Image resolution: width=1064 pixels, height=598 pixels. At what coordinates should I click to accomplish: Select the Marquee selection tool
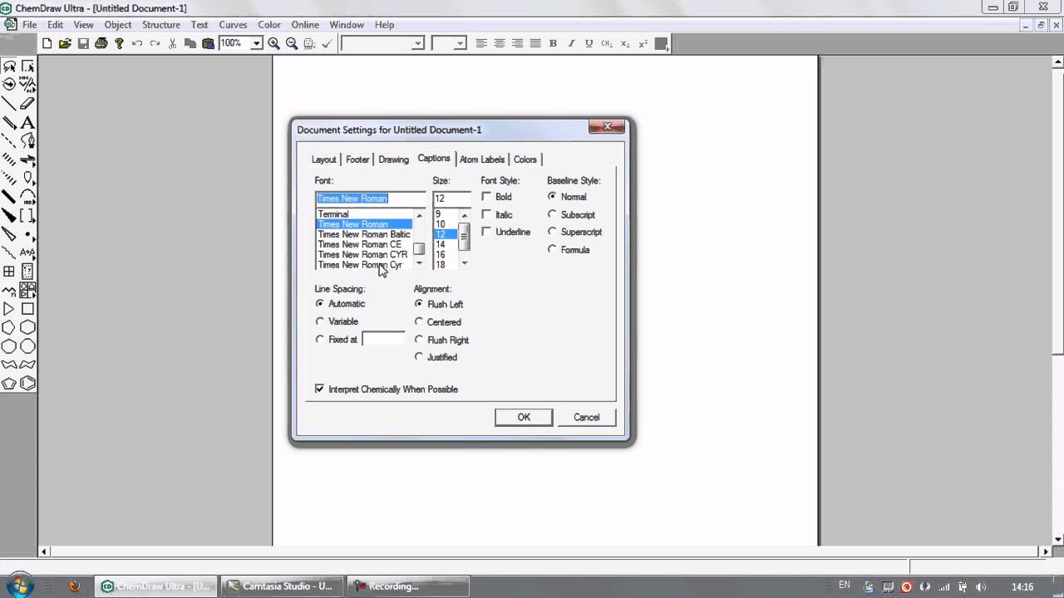27,66
